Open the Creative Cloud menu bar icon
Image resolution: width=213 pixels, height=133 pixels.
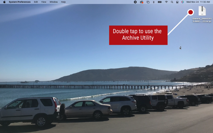[142, 2]
